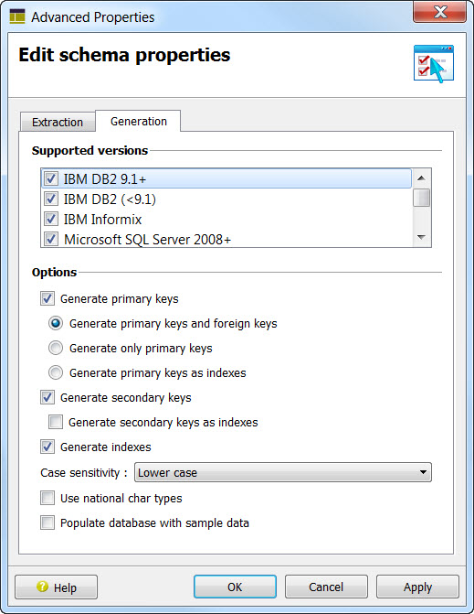Click the Help question mark icon
Screen dimensions: 474x614
pos(42,587)
